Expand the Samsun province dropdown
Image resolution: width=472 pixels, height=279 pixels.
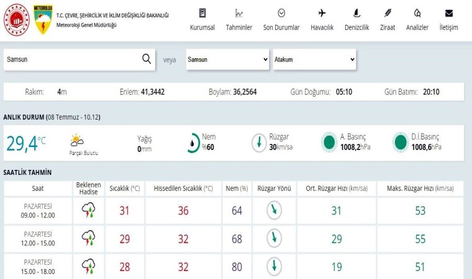point(227,60)
